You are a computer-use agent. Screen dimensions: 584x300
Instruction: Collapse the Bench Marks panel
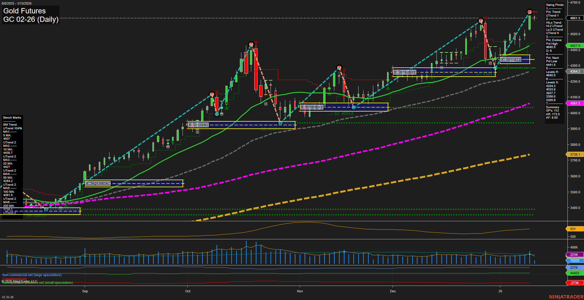pyautogui.click(x=12, y=117)
